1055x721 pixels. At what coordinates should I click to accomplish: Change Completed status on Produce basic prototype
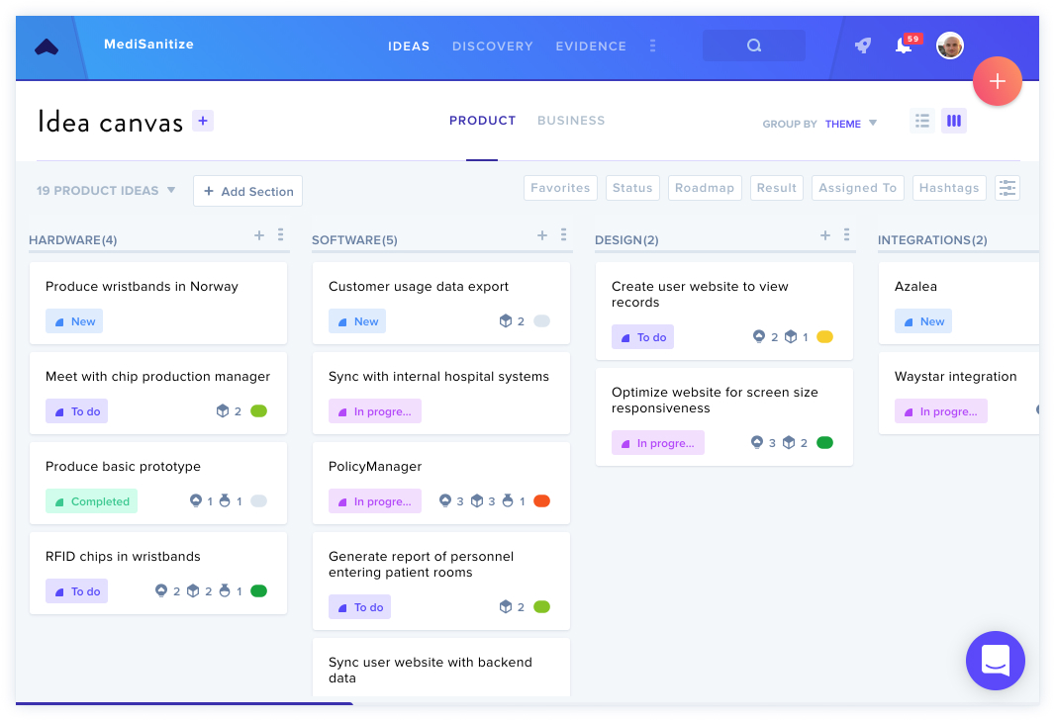coord(91,501)
